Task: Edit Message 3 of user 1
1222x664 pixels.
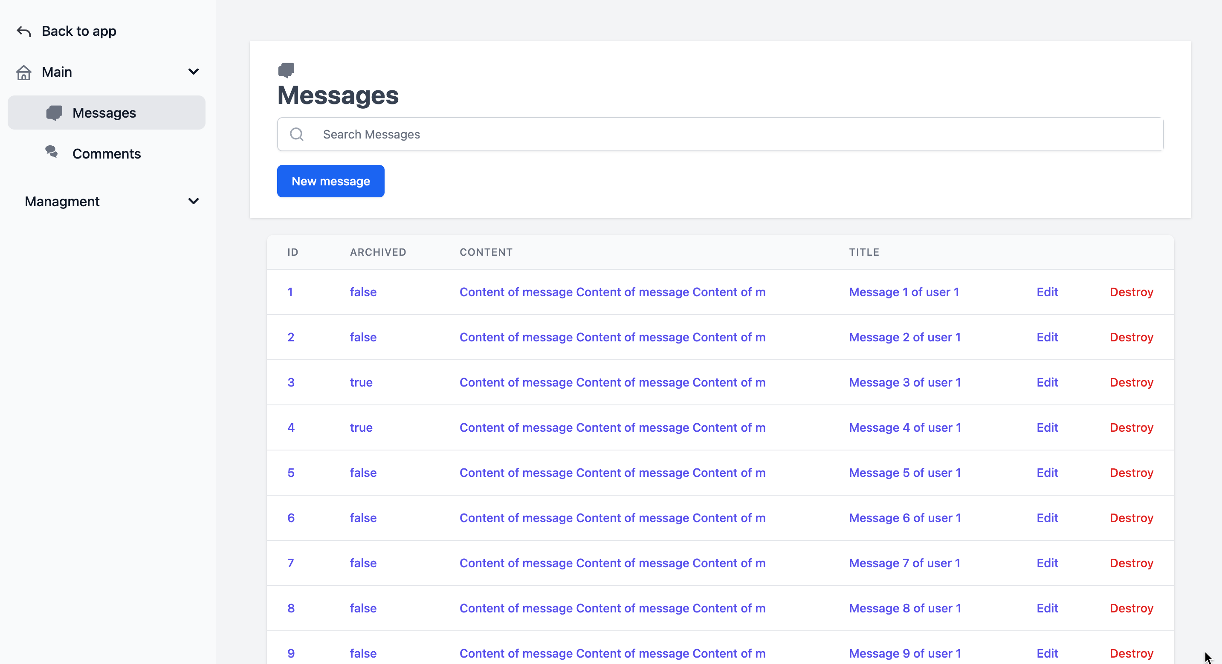Action: [1047, 382]
